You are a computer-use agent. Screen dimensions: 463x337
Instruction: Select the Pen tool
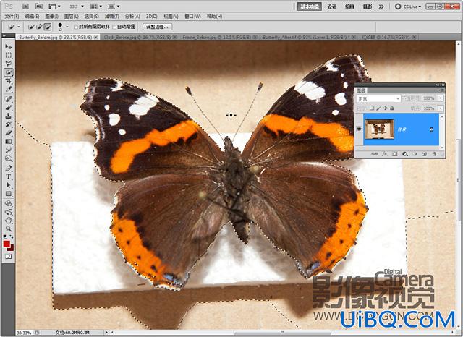click(8, 168)
